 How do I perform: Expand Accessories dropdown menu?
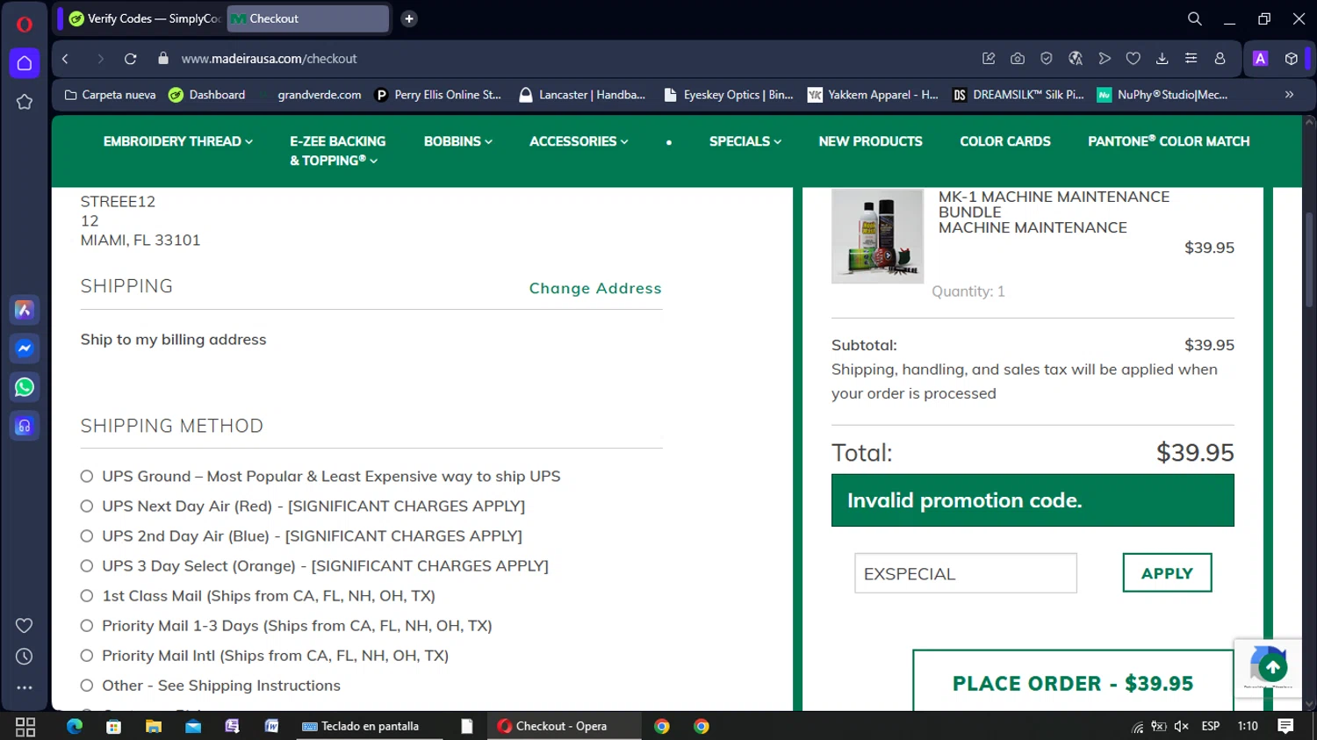click(579, 141)
